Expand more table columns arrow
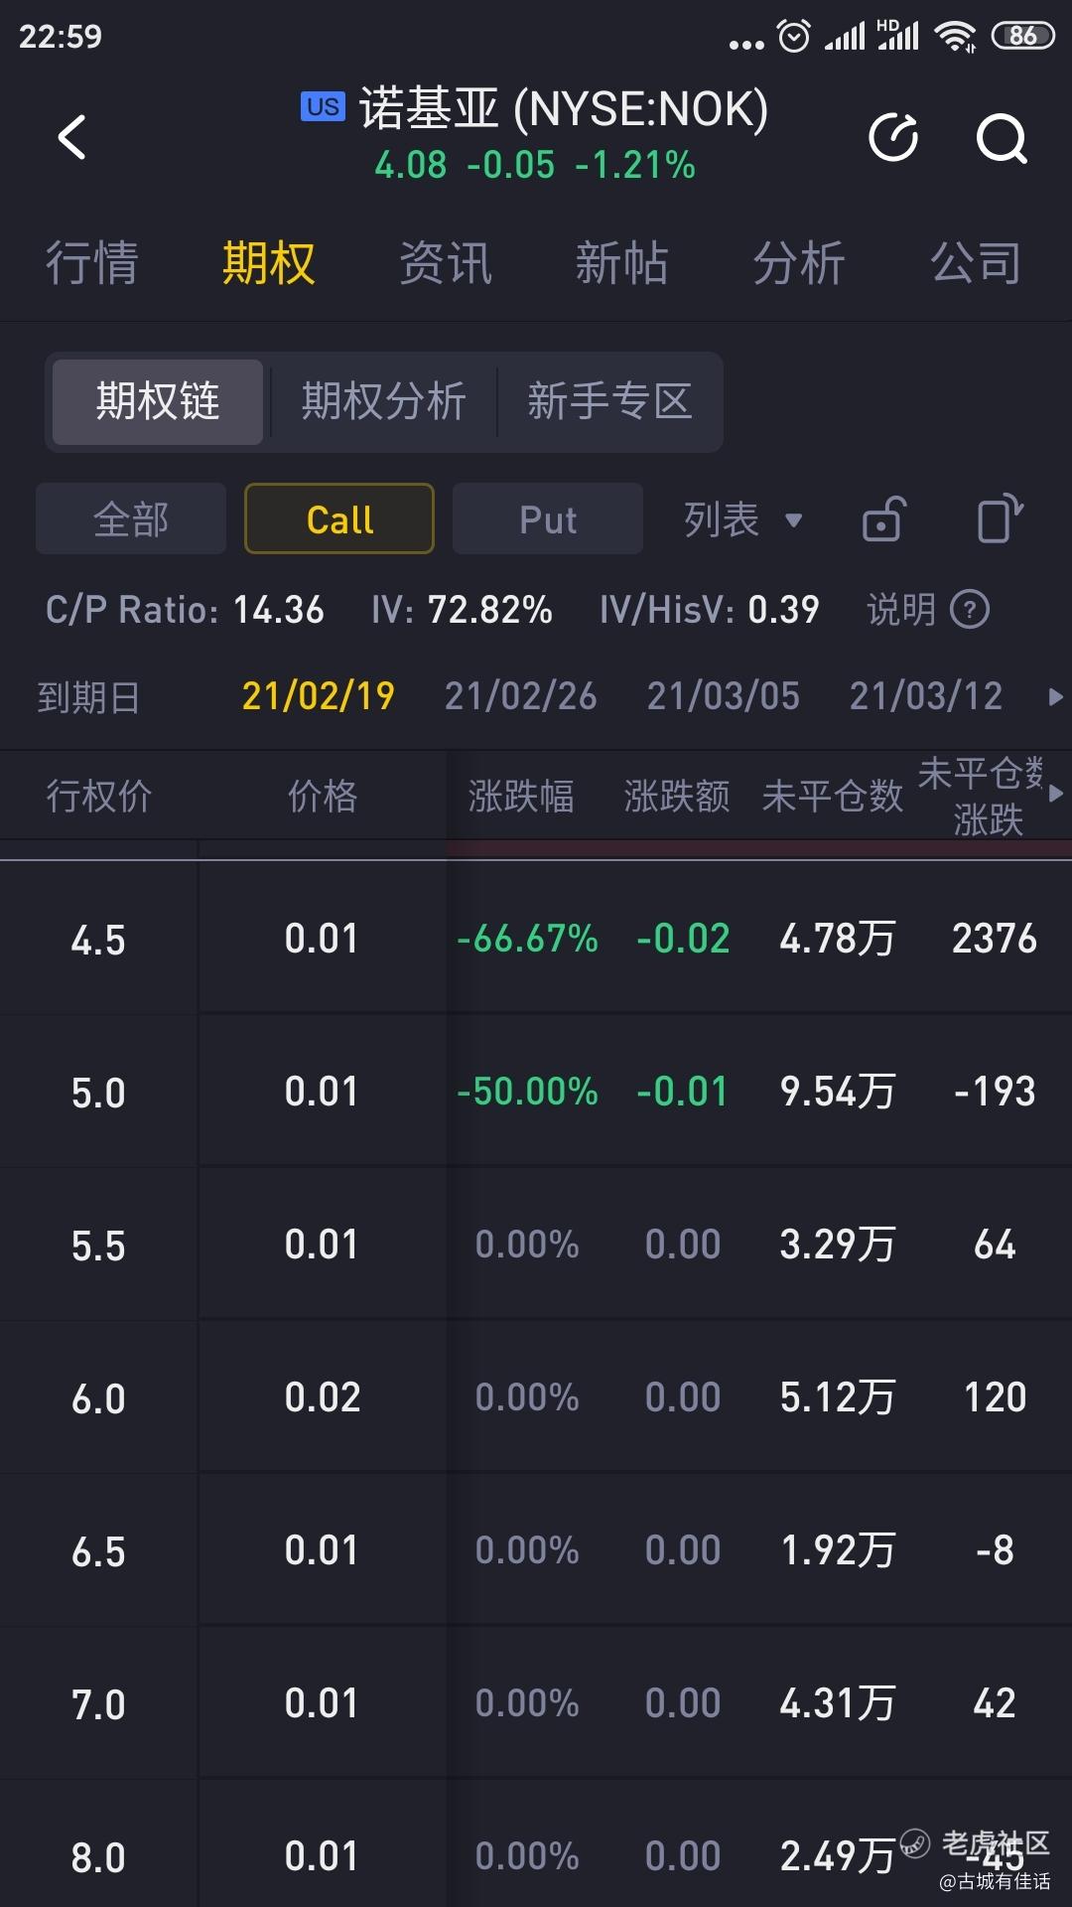1072x1907 pixels. (x=1056, y=794)
